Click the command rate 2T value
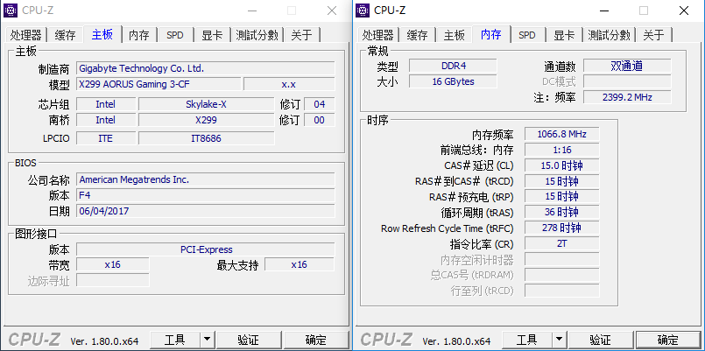 point(561,243)
